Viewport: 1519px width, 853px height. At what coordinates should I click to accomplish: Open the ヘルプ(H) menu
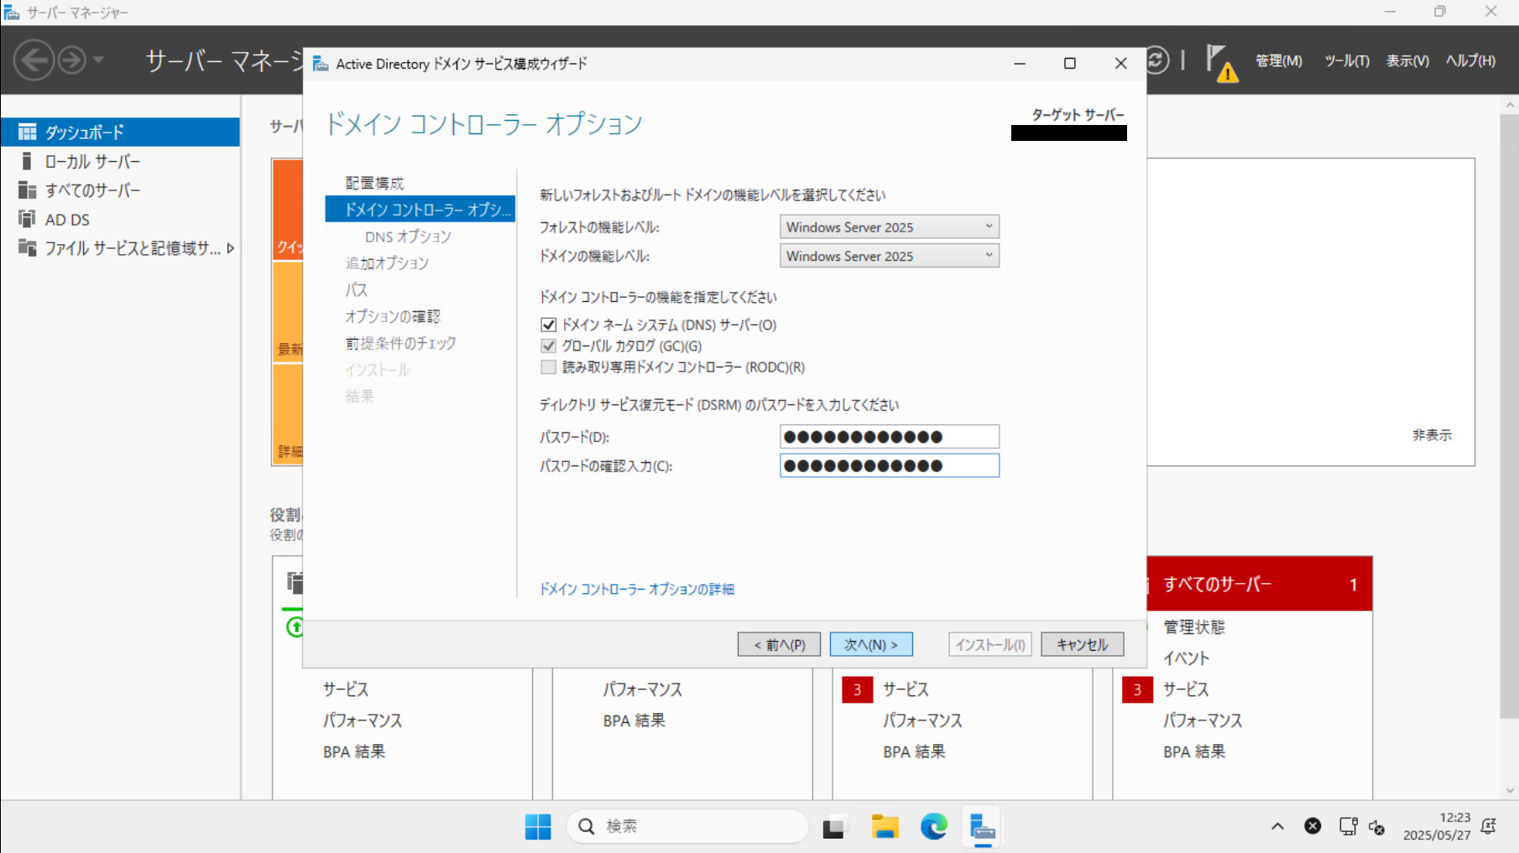(x=1470, y=60)
